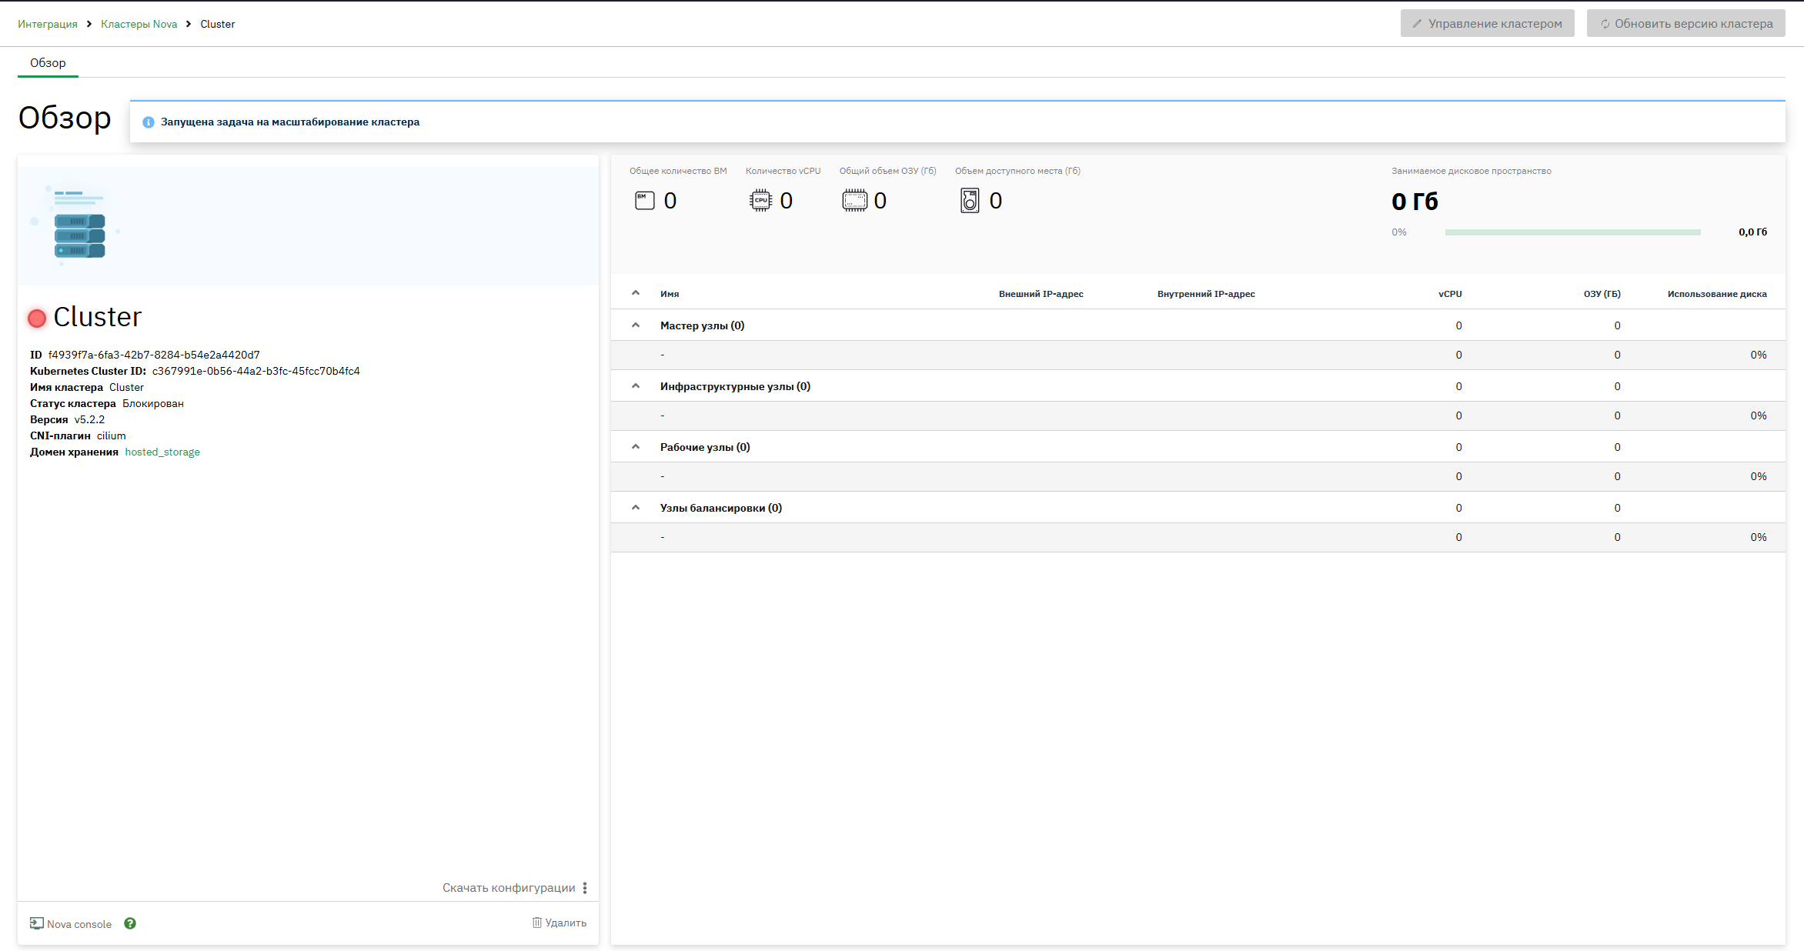Click the RAM memory icon

coord(854,201)
